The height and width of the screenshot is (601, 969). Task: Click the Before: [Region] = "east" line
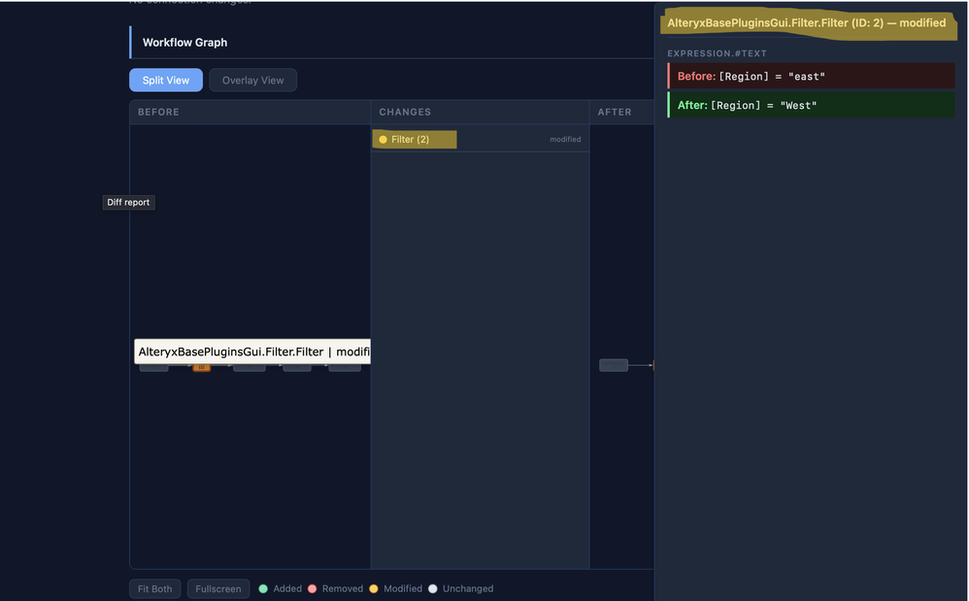(x=811, y=76)
